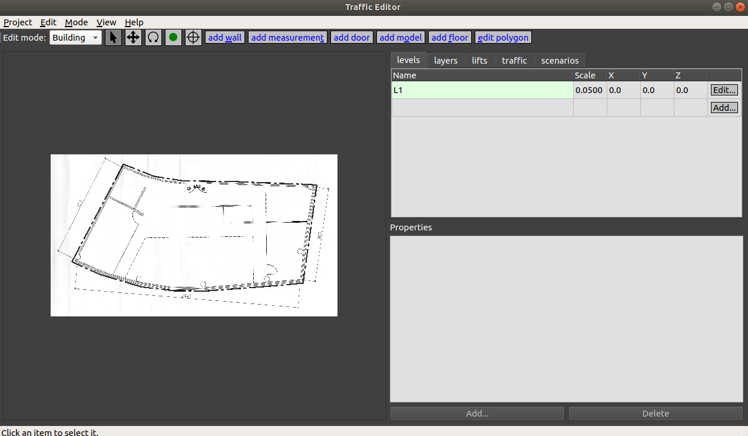
Task: Select the arrow selection tool
Action: [x=113, y=37]
